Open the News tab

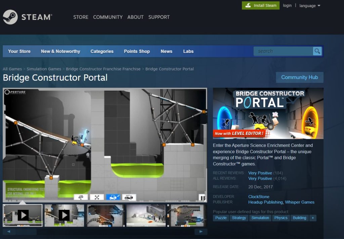click(x=167, y=51)
